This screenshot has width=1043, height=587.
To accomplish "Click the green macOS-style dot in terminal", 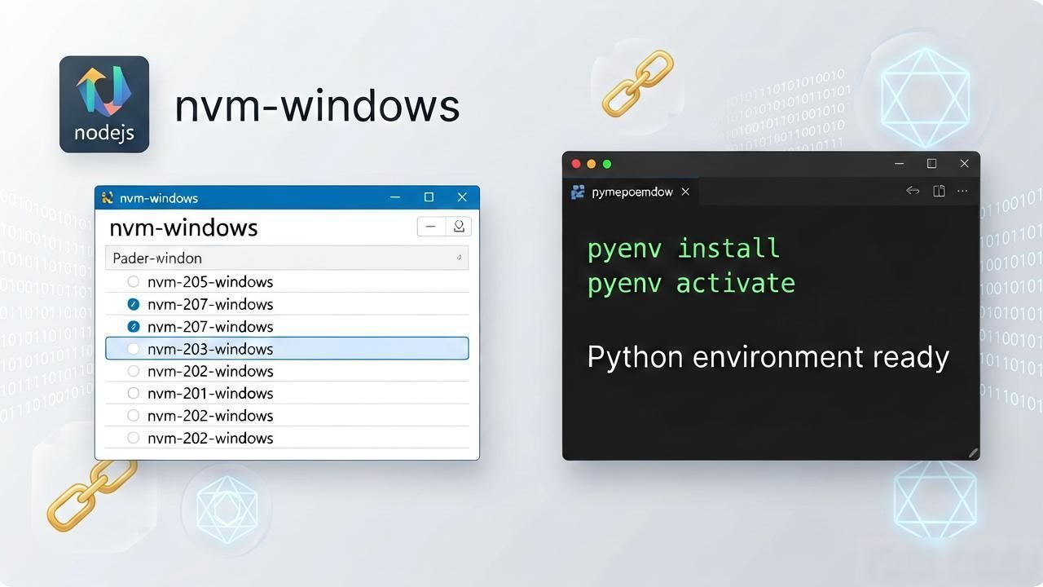I will pyautogui.click(x=606, y=164).
